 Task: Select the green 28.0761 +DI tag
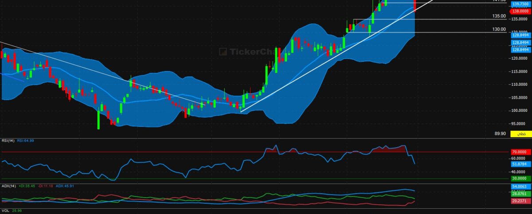[521, 194]
